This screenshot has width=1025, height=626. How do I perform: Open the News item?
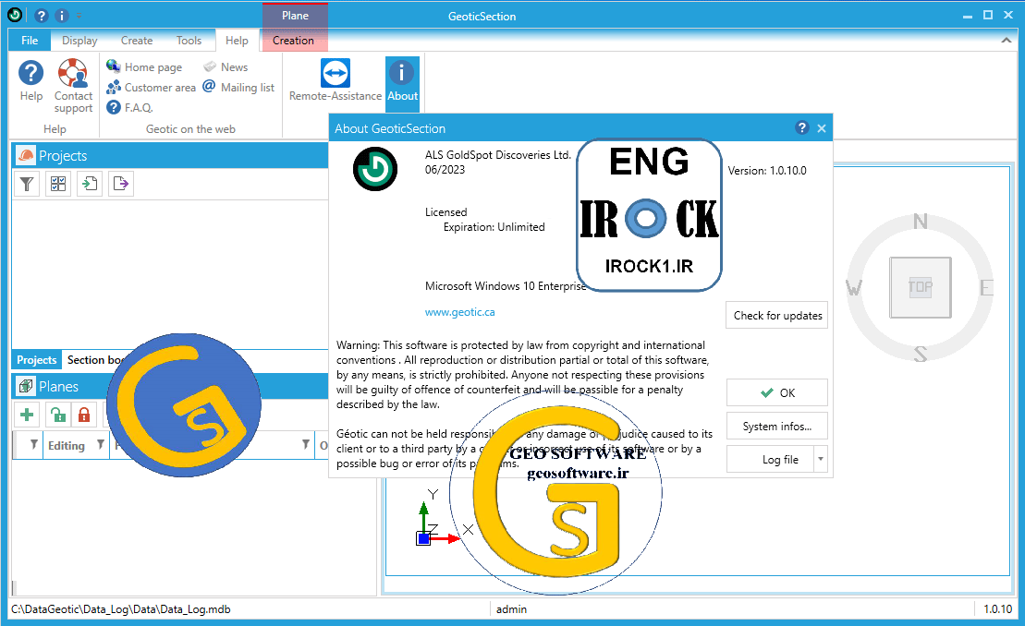pyautogui.click(x=226, y=66)
